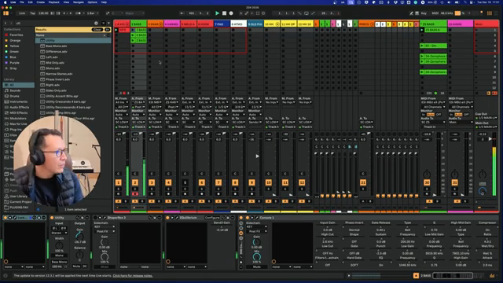The image size is (503, 283).
Task: Select the 126.00 tempo field
Action: [x=43, y=13]
